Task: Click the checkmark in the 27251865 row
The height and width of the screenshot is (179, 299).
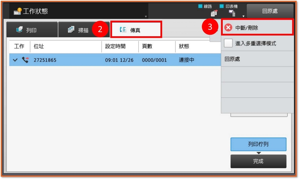Action: click(15, 60)
